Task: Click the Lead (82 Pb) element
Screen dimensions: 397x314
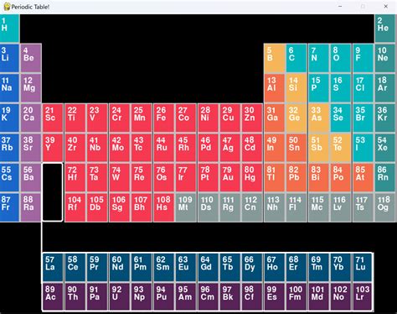Action: 296,177
